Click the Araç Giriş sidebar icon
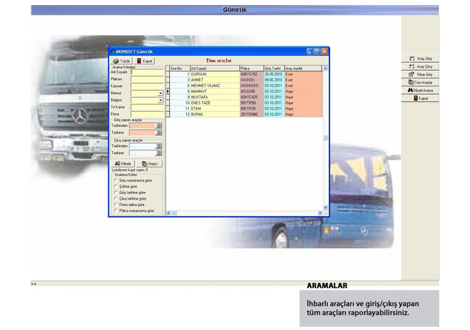Image resolution: width=470 pixels, height=330 pixels. tap(420, 58)
